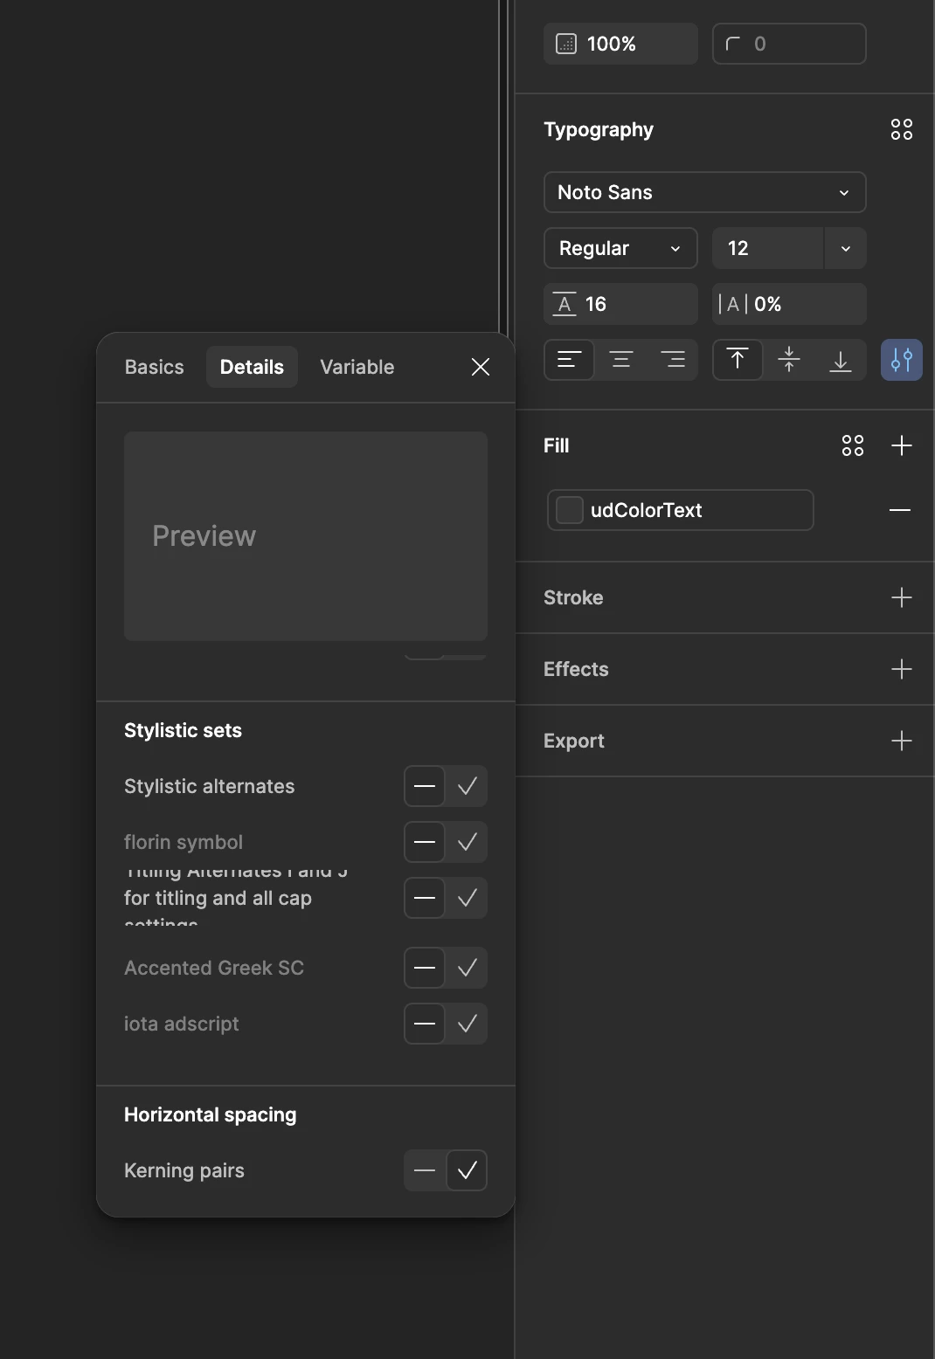
Task: Toggle type settings sliders icon
Action: (x=902, y=360)
